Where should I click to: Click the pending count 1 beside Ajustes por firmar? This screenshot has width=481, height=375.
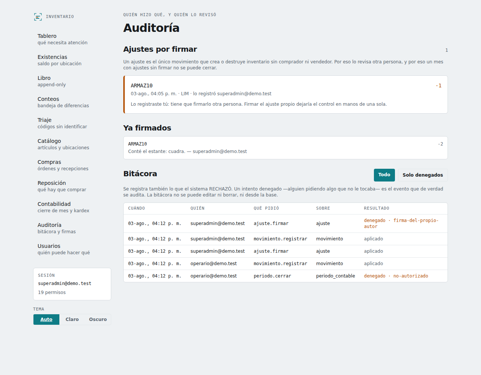click(446, 50)
